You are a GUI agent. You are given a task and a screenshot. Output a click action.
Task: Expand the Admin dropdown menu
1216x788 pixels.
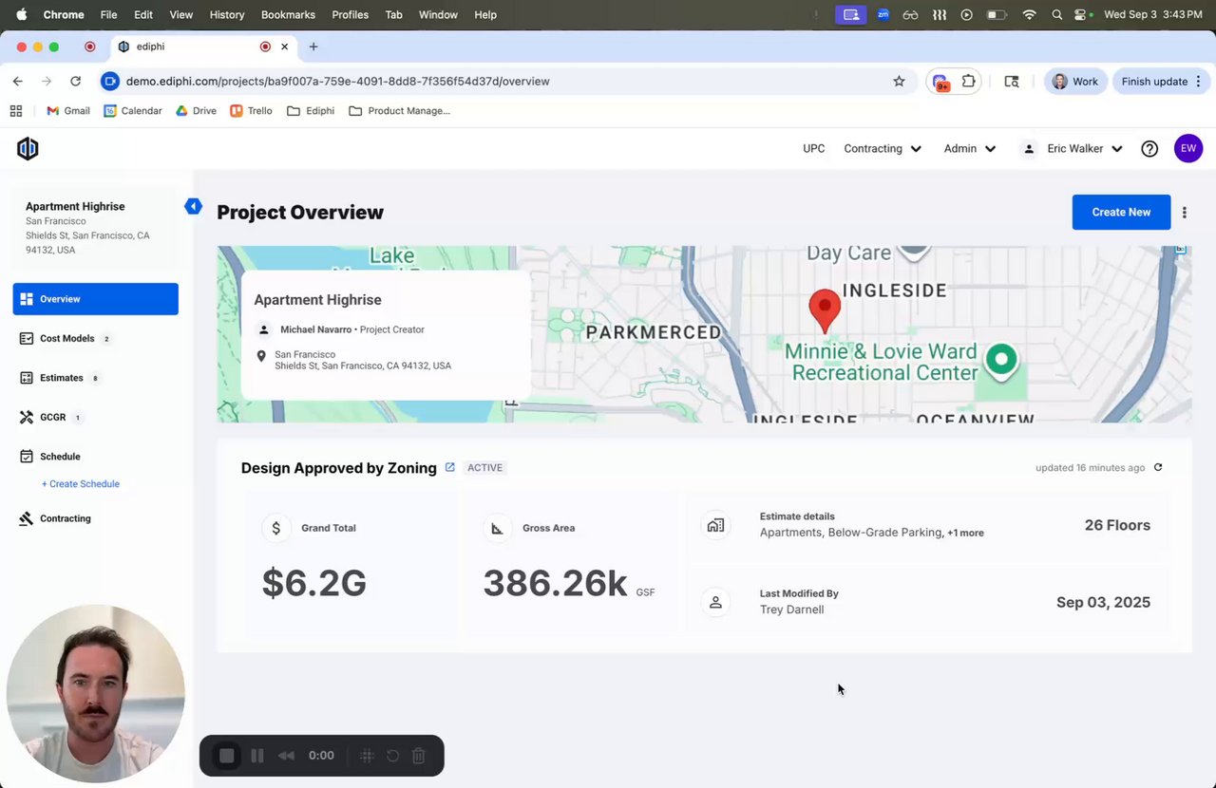click(969, 149)
